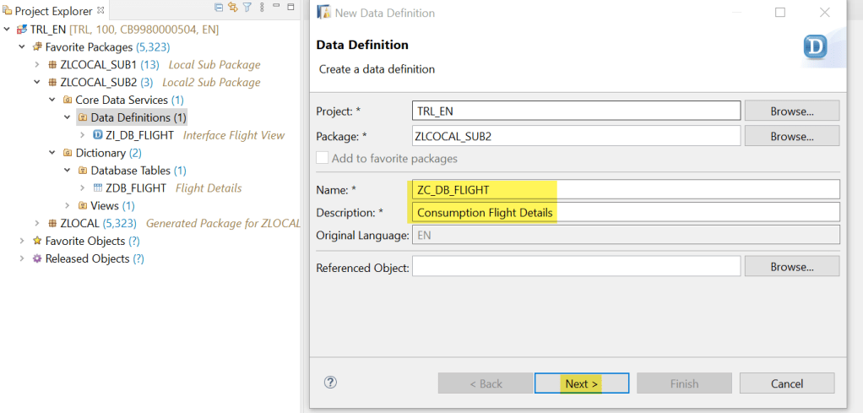863x413 pixels.
Task: Click the Released Objects icon
Action: pos(37,259)
